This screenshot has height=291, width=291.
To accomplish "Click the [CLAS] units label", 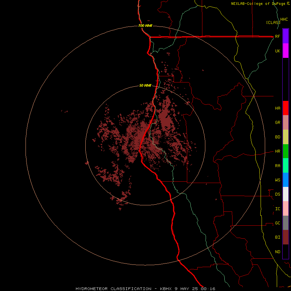I will [273, 22].
